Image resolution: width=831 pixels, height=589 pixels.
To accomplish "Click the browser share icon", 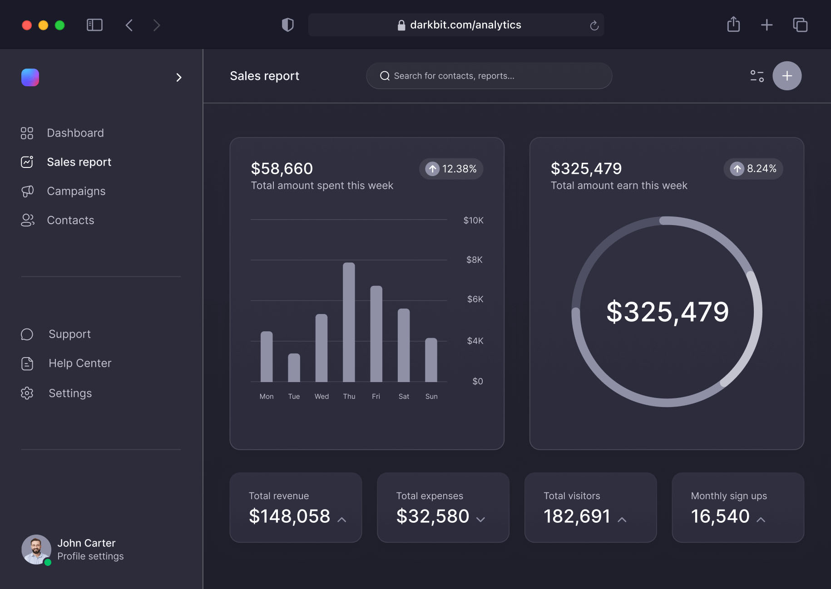I will click(733, 25).
